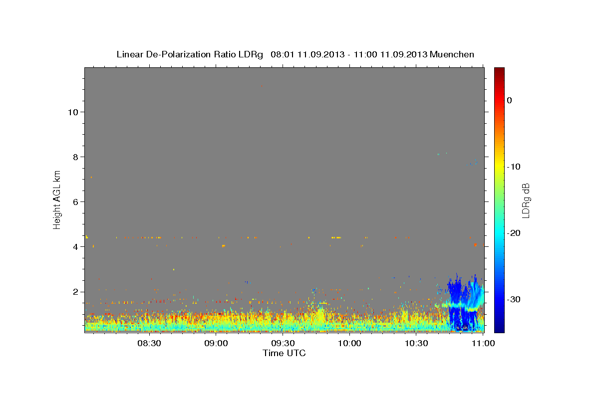Click the height tick label 2
Image resolution: width=599 pixels, height=399 pixels.
(75, 291)
